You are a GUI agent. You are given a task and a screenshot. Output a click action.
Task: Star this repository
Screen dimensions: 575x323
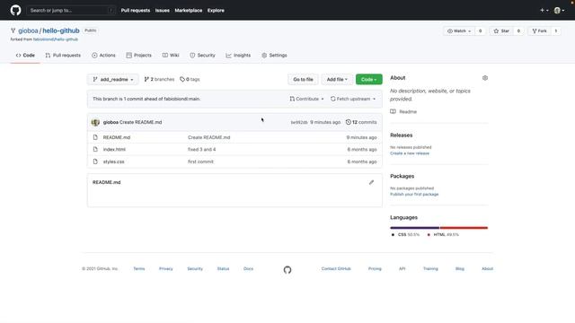point(501,31)
